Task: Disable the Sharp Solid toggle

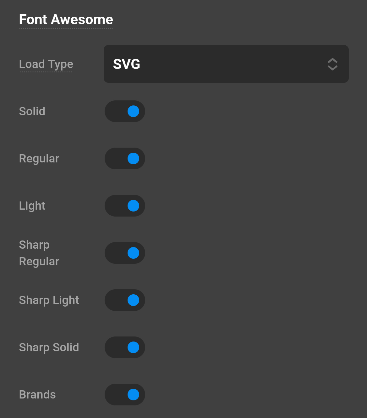Action: 125,347
